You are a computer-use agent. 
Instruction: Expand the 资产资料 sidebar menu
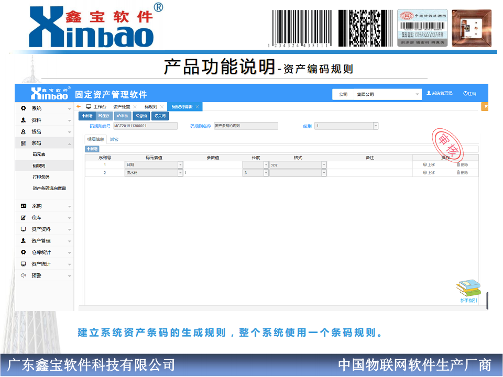pyautogui.click(x=45, y=229)
